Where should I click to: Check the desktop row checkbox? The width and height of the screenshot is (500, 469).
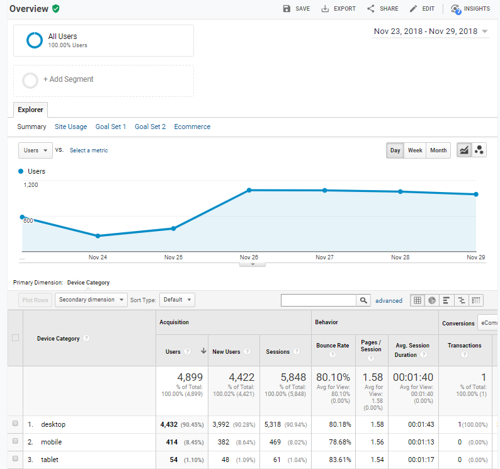15,424
